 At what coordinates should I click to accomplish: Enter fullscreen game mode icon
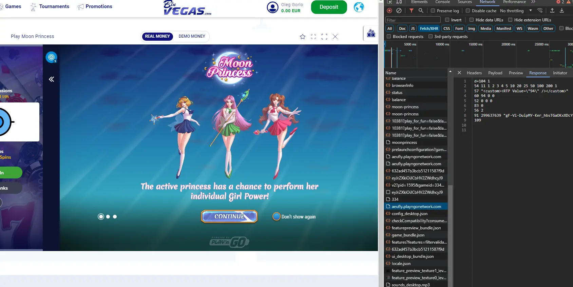(x=324, y=37)
